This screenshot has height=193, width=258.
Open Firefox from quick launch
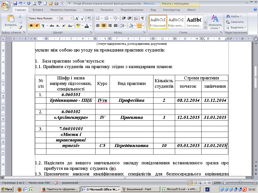click(20, 189)
